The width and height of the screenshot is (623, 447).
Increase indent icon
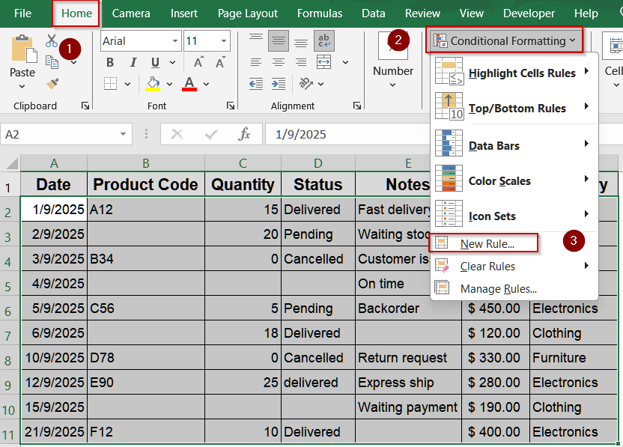tap(279, 84)
